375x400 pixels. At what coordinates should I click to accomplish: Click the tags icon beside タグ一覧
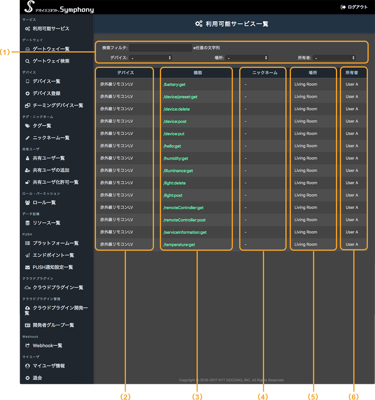point(27,126)
